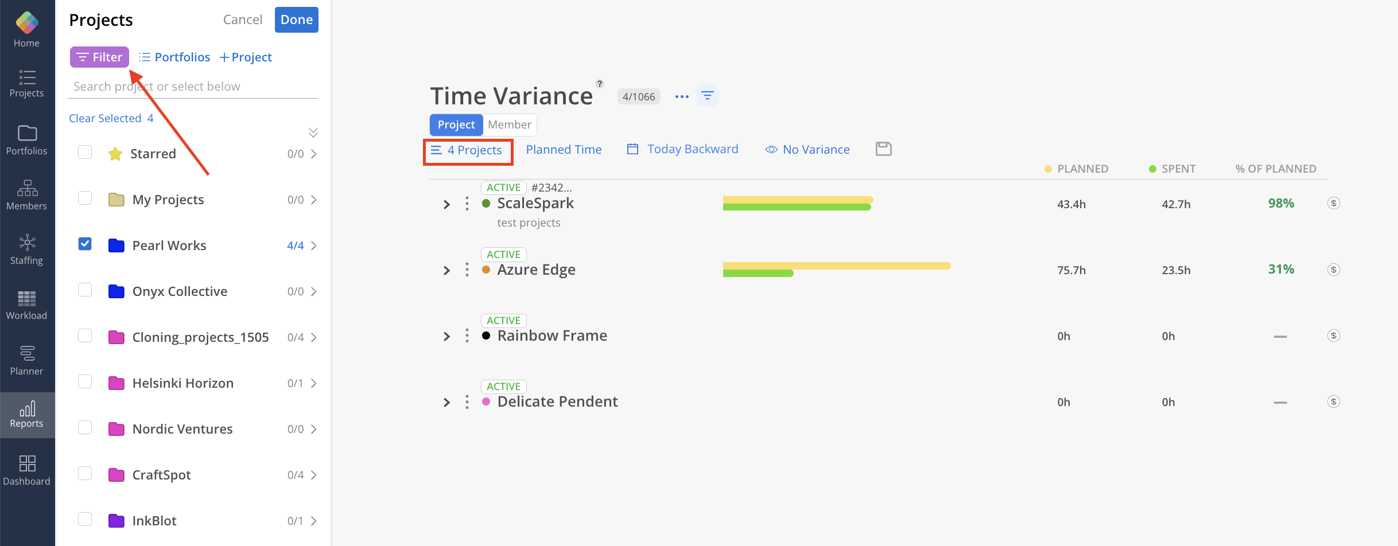
Task: Uncheck the Pearl Works checkbox
Action: point(85,244)
